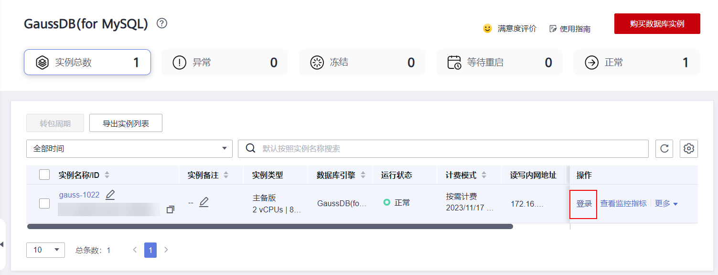Select the 冻结 status card
The image size is (718, 275).
point(362,62)
